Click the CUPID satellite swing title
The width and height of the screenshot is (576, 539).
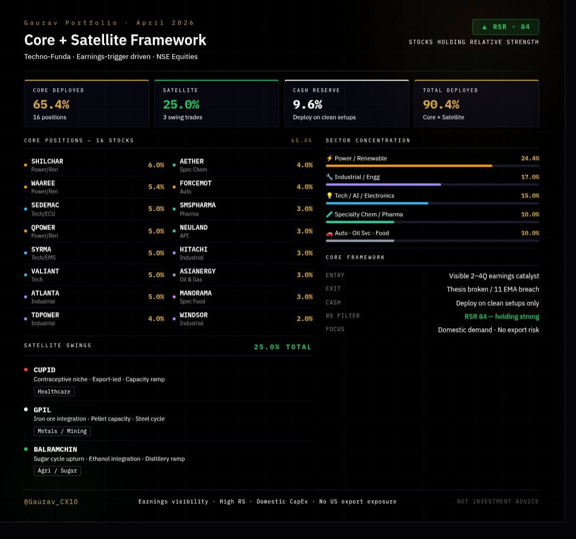click(x=44, y=370)
